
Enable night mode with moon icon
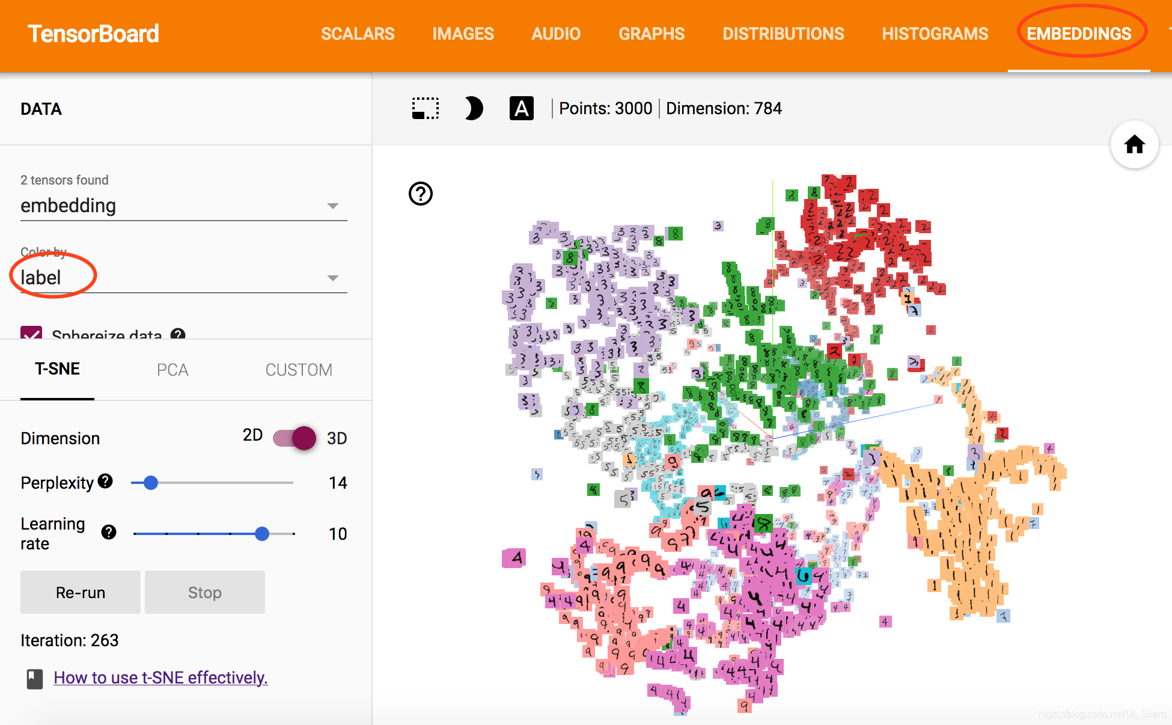[473, 109]
